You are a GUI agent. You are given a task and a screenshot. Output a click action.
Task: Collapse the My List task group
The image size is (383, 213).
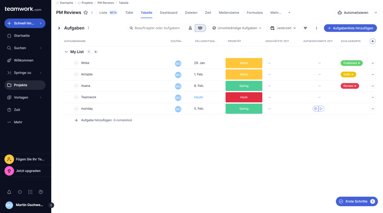click(x=66, y=52)
